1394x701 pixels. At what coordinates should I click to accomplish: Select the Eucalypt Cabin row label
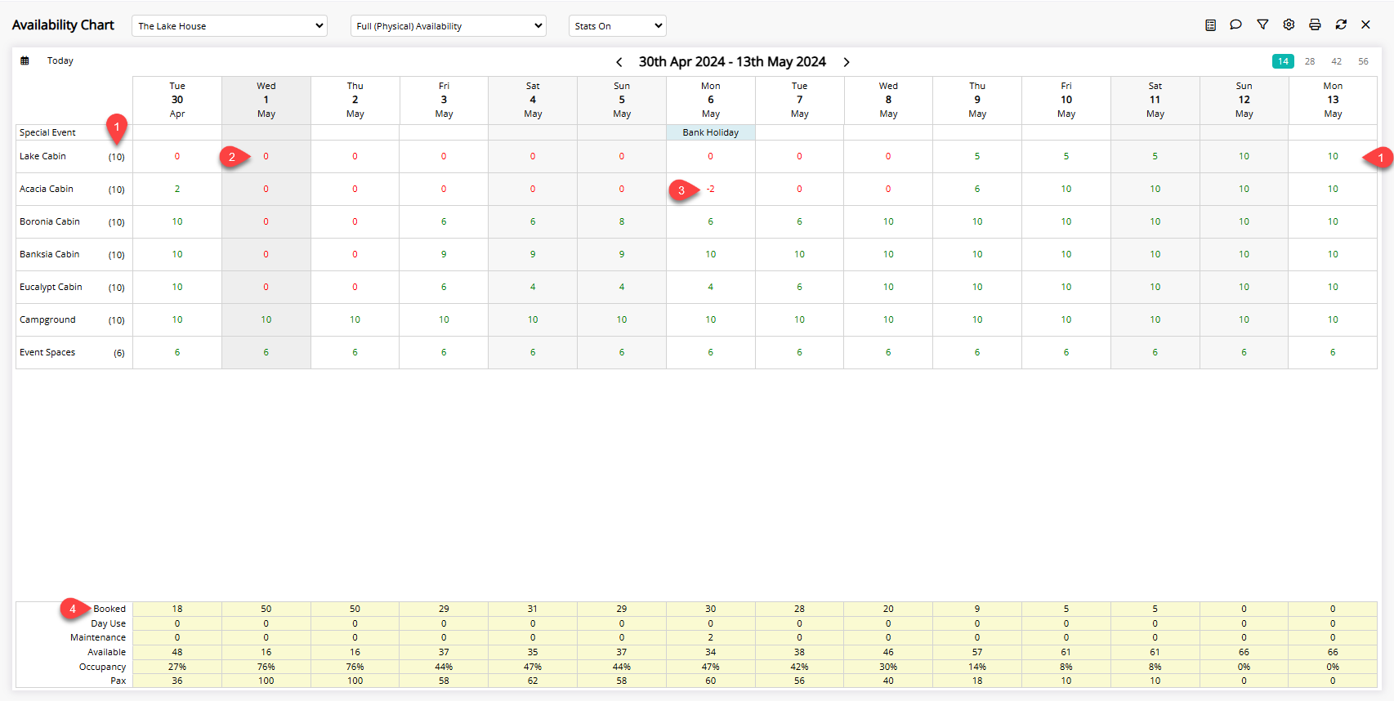click(51, 287)
